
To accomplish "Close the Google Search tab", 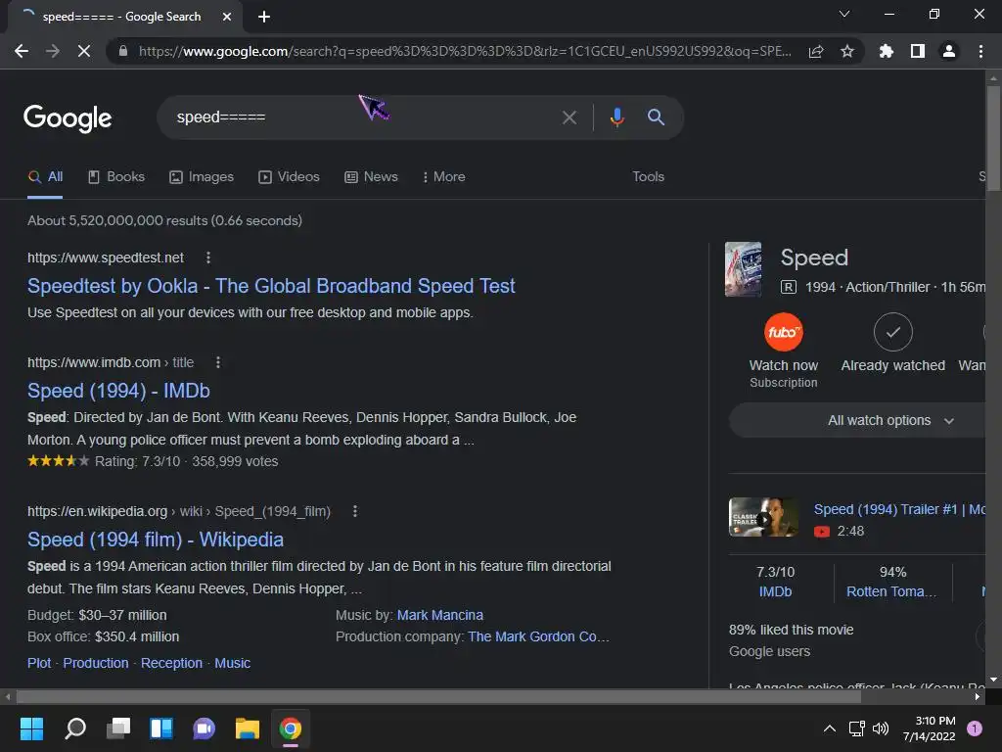I will pos(227,17).
